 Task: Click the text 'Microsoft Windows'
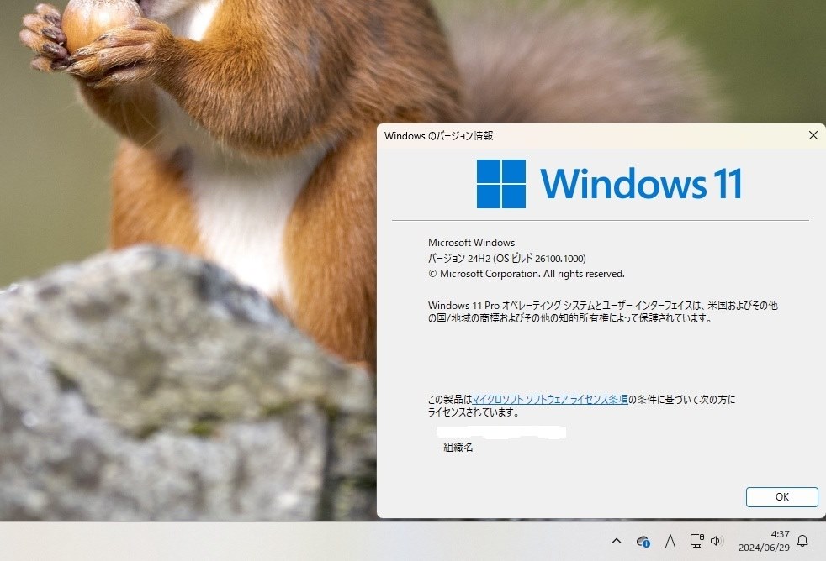click(472, 243)
